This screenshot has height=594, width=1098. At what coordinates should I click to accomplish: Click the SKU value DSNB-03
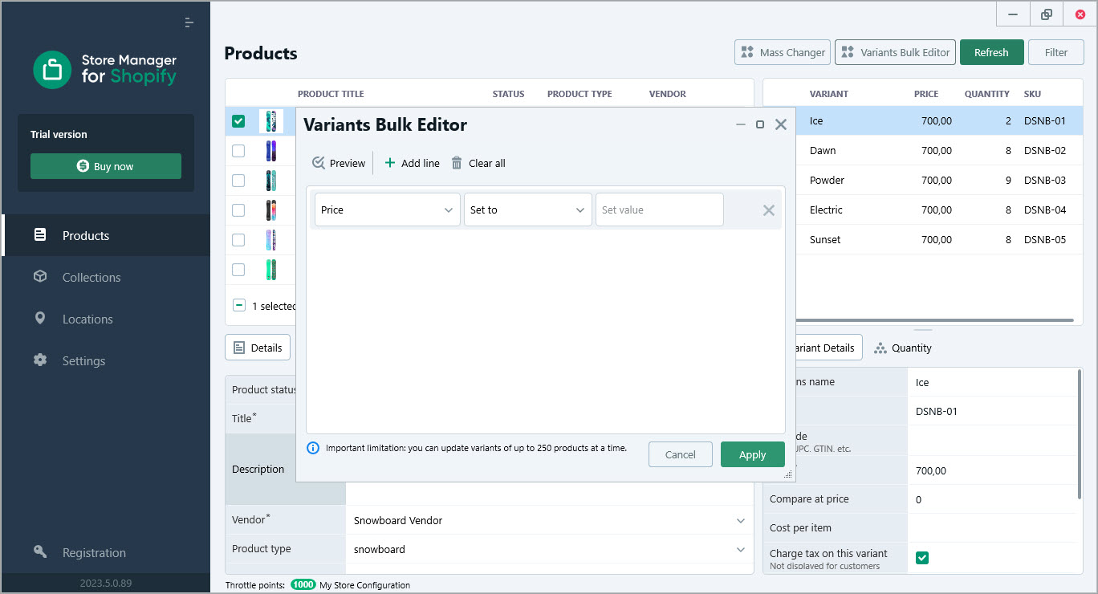pos(1045,180)
